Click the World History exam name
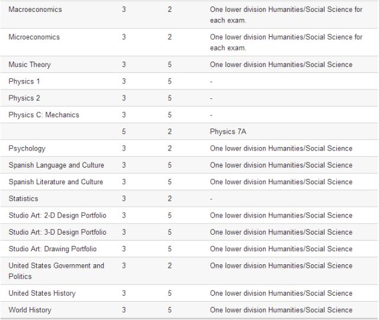The width and height of the screenshot is (379, 320). point(30,310)
